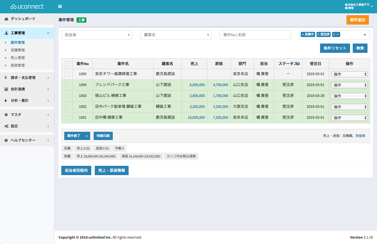Click the gear icon beside マスタ
This screenshot has height=244, width=377.
[x=6, y=115]
